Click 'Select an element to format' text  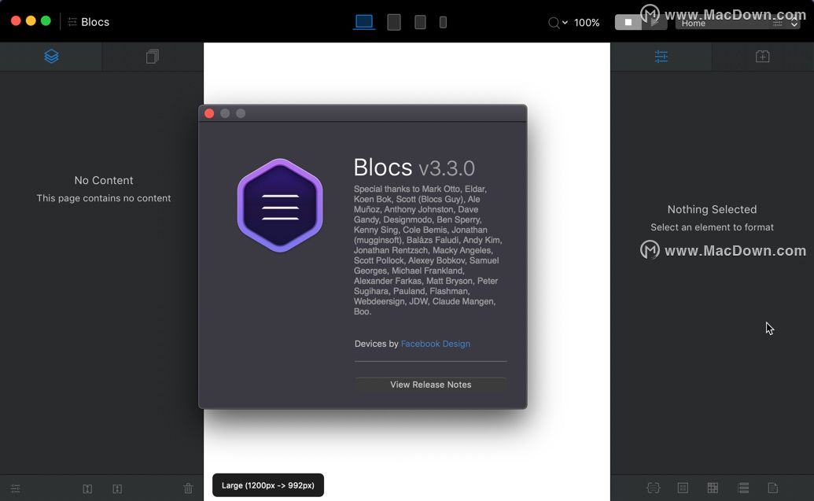(712, 227)
